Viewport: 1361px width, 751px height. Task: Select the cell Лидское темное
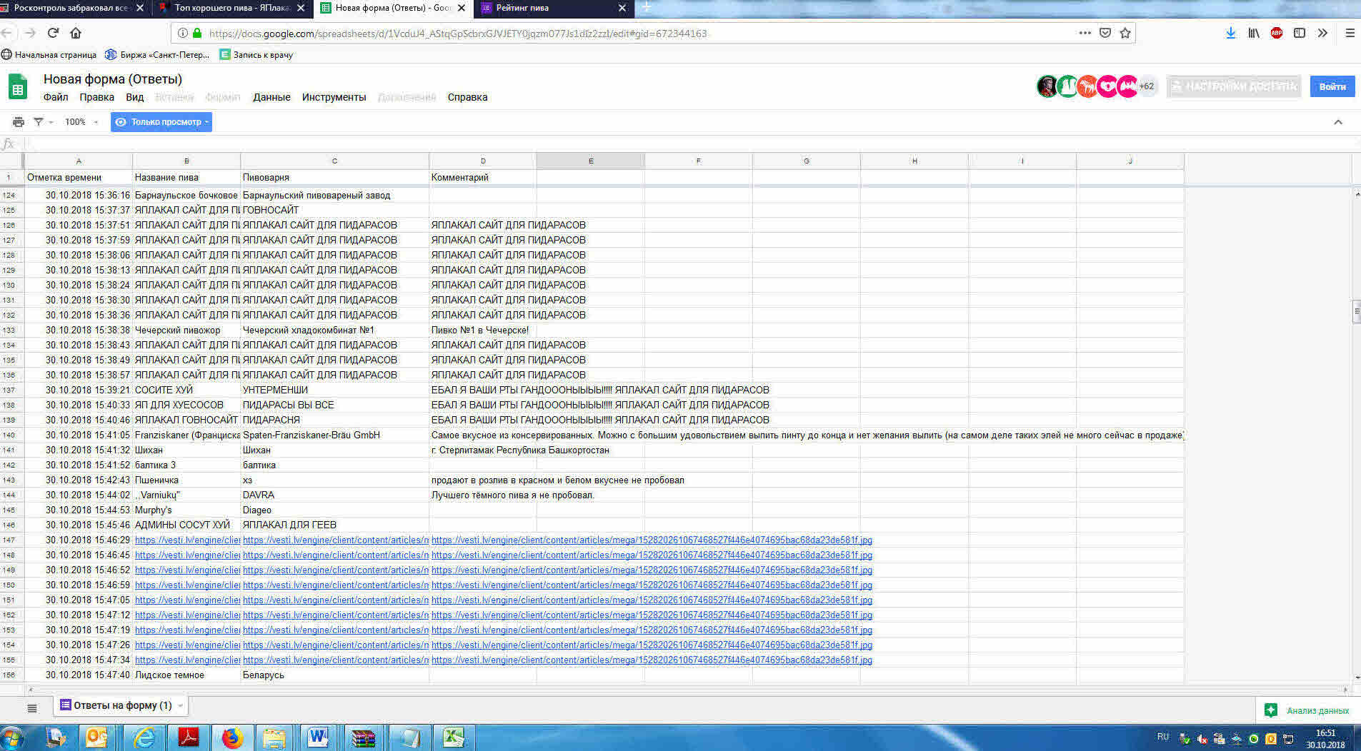[x=186, y=675]
